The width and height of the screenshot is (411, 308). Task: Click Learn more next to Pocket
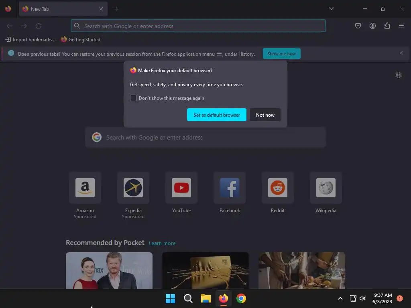[x=162, y=243]
